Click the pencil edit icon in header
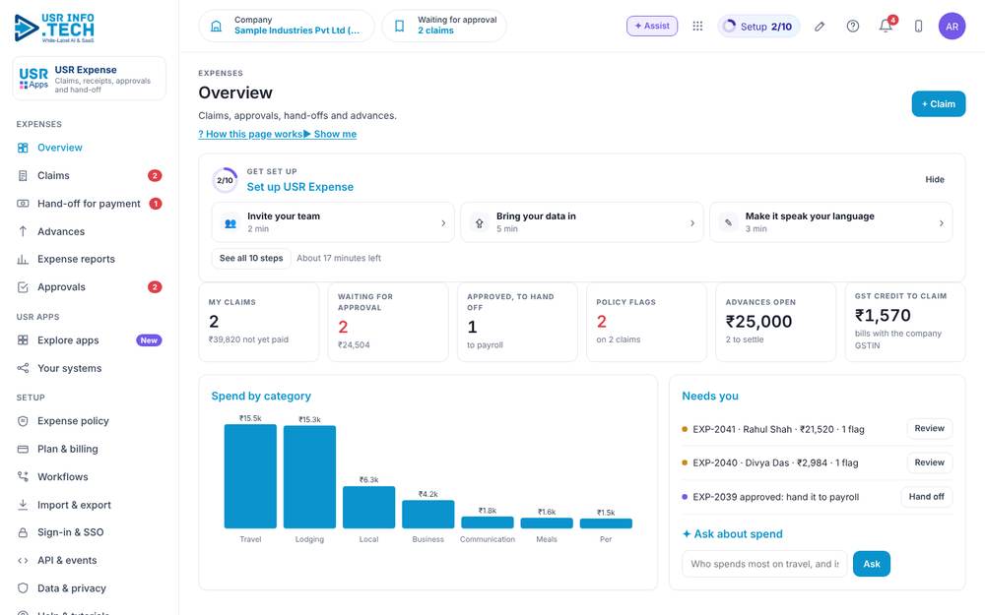The width and height of the screenshot is (985, 615). coord(820,27)
